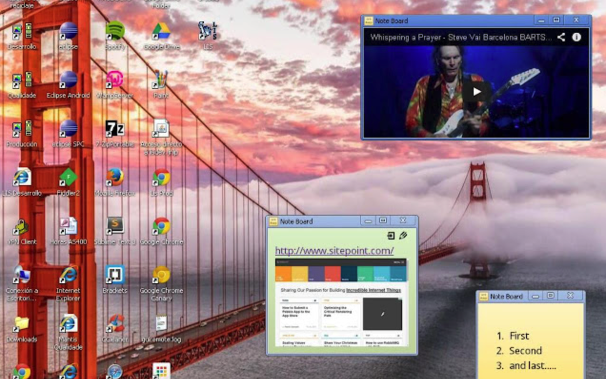Click the pencil edit icon on green note

(x=403, y=235)
